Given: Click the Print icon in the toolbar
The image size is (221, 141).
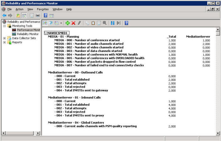Looking at the screenshot, I should tap(38, 15).
